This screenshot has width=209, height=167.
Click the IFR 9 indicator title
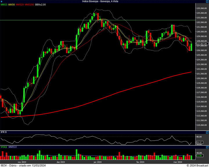[x=4, y=132]
